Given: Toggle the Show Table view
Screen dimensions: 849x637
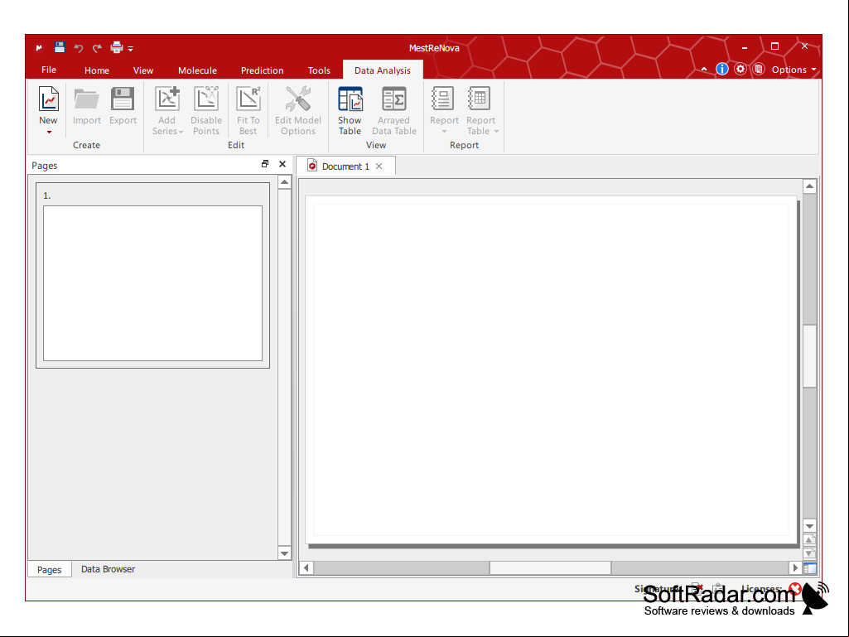Looking at the screenshot, I should point(350,110).
